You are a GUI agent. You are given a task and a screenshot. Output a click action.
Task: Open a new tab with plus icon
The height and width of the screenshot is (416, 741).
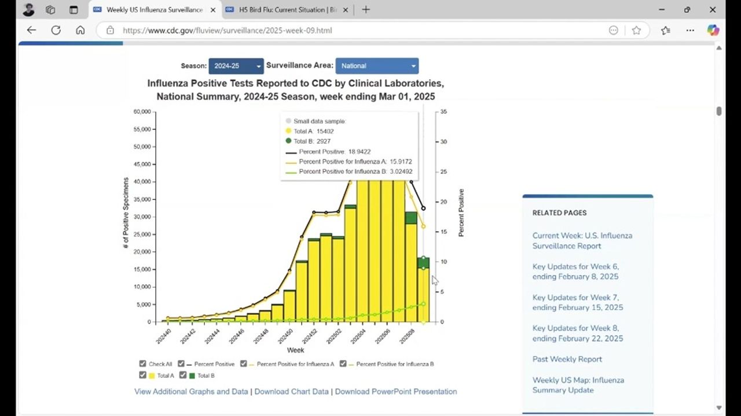(x=365, y=10)
